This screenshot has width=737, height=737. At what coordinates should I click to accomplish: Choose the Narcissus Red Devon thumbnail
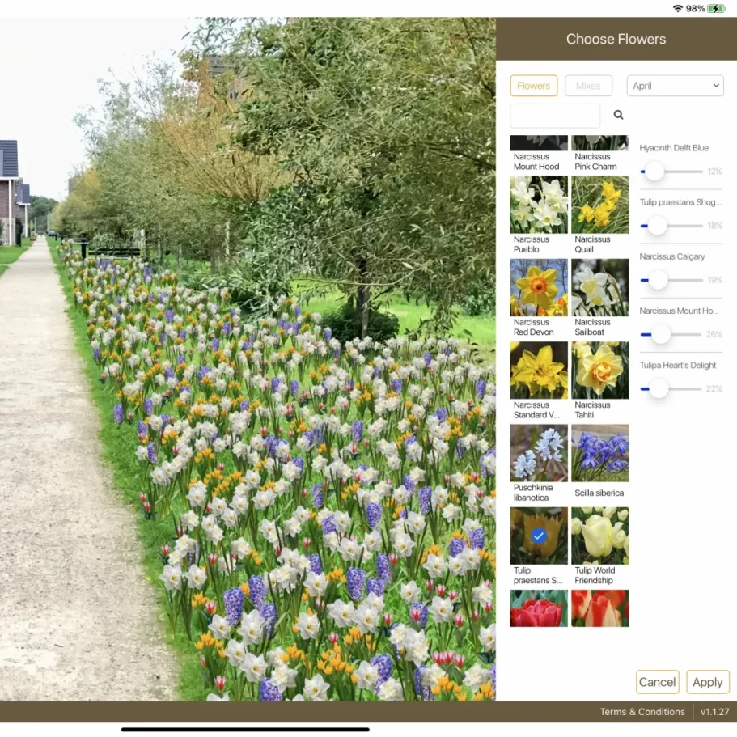point(539,288)
